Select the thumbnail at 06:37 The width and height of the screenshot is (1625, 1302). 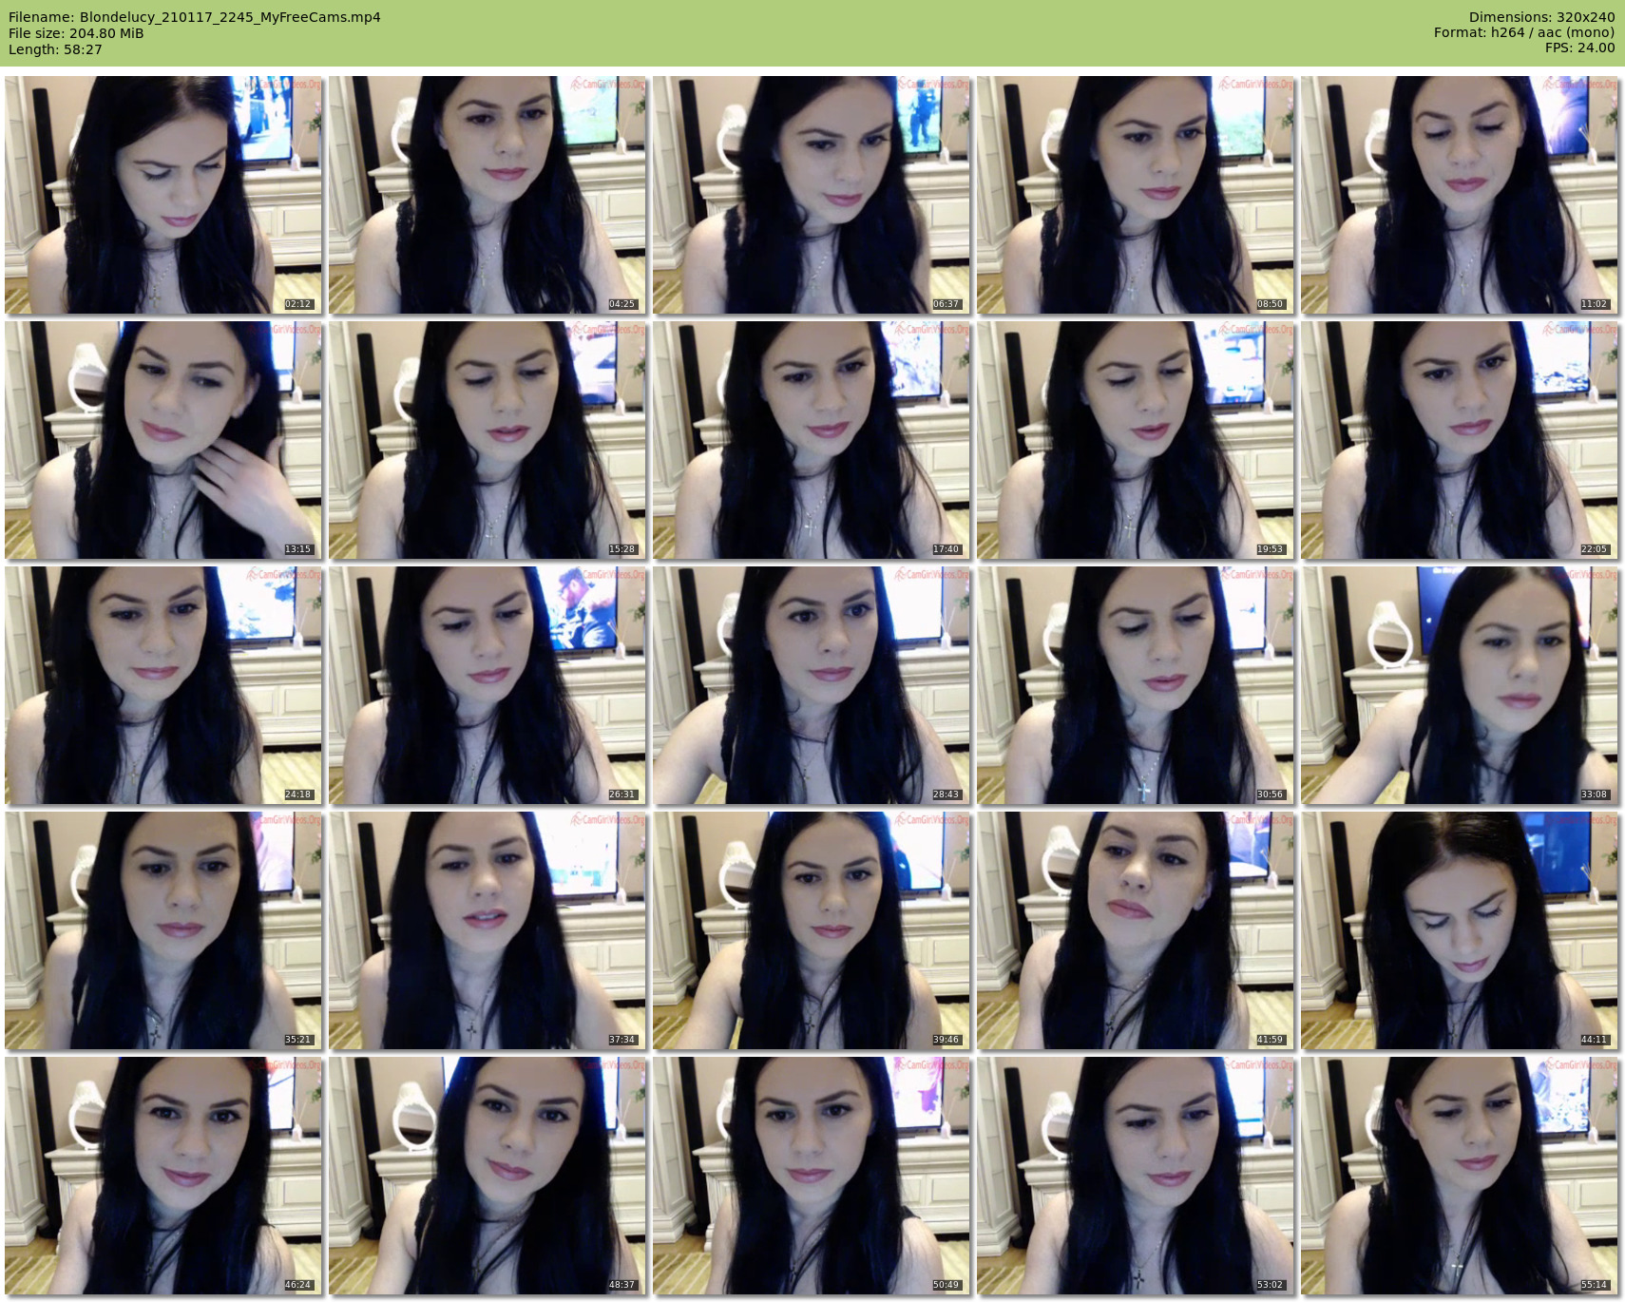(x=812, y=195)
